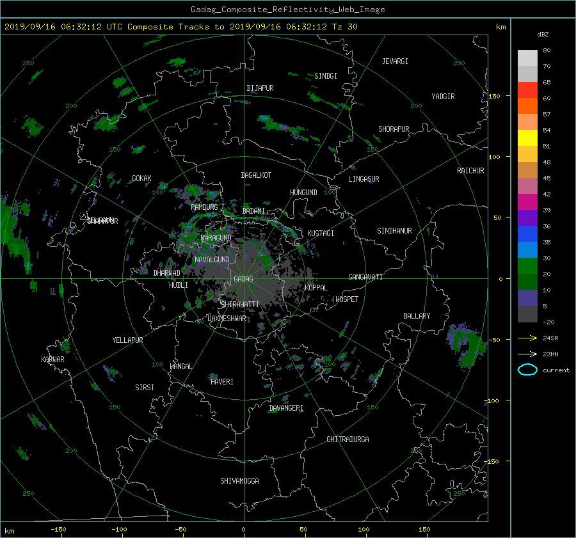Click the DHARWAD city label
576x538 pixels.
[x=166, y=273]
